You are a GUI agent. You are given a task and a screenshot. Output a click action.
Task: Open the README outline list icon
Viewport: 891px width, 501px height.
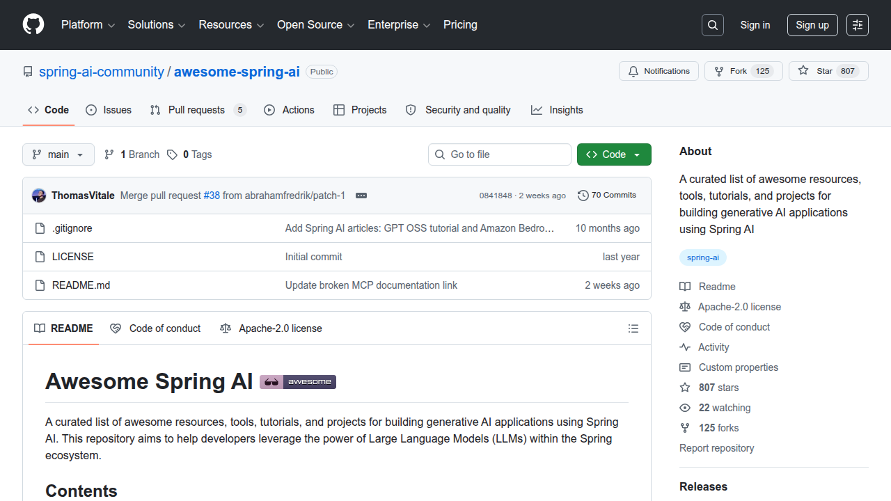coord(633,328)
